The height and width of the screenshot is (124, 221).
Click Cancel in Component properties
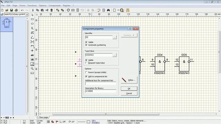pyautogui.click(x=129, y=93)
